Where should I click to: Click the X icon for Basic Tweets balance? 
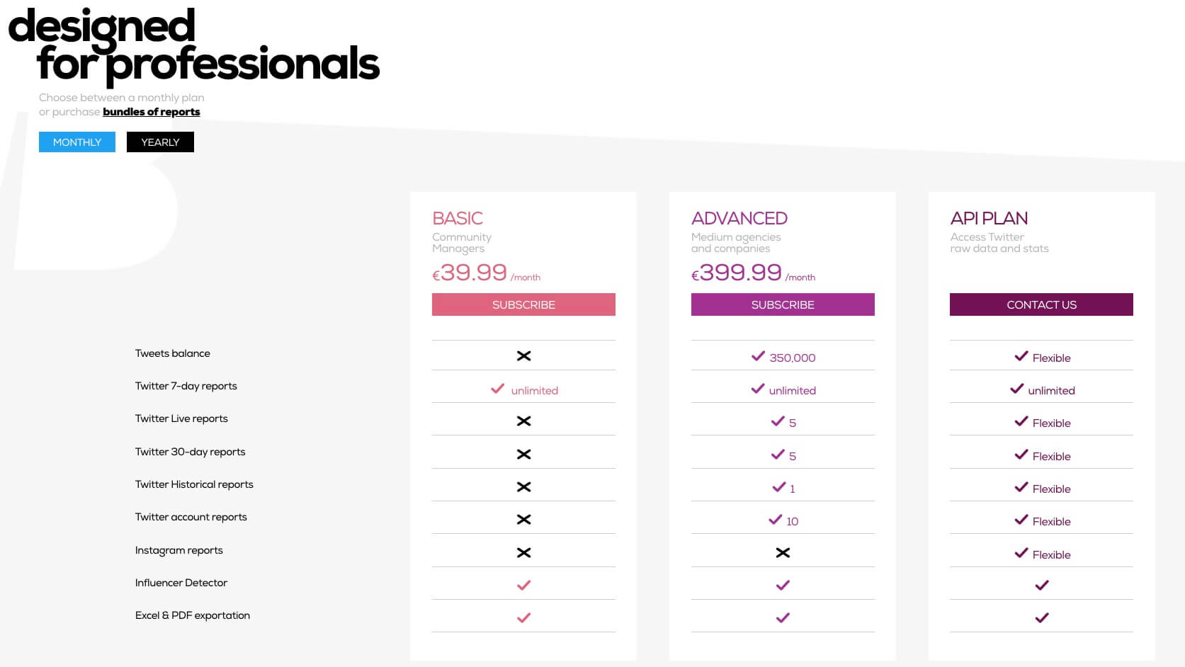coord(523,356)
